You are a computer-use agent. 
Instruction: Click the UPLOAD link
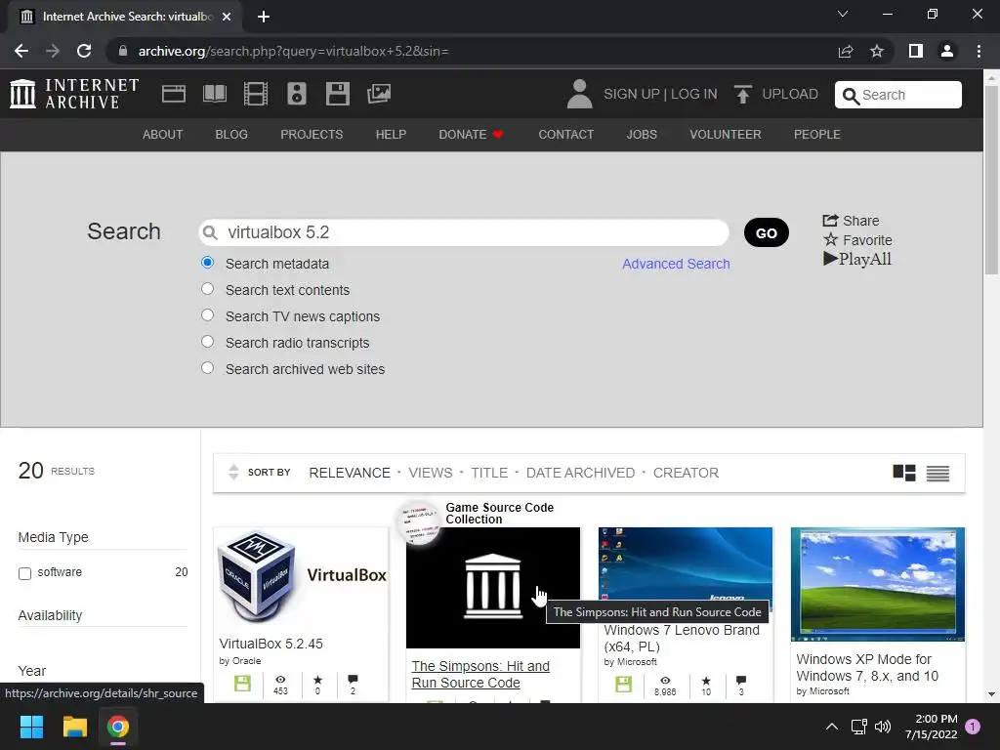[789, 94]
